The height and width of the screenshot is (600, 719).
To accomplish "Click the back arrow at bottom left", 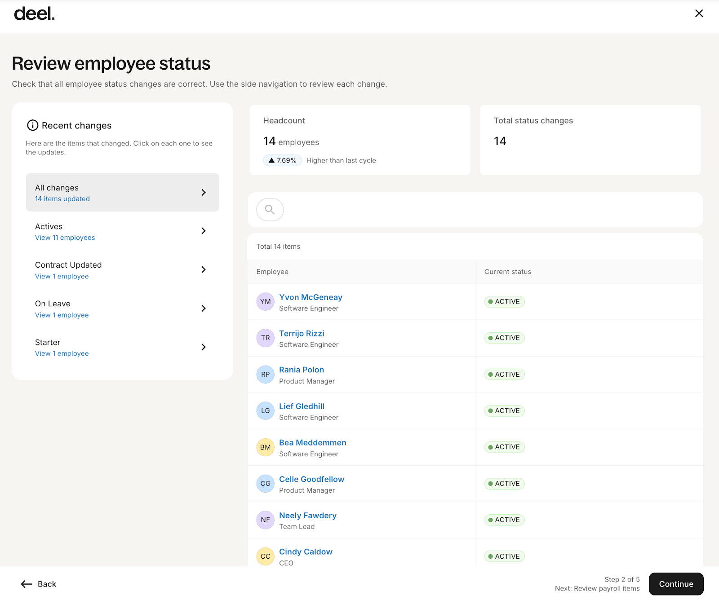I will pyautogui.click(x=26, y=584).
